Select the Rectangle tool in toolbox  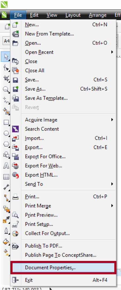(x=6, y=122)
